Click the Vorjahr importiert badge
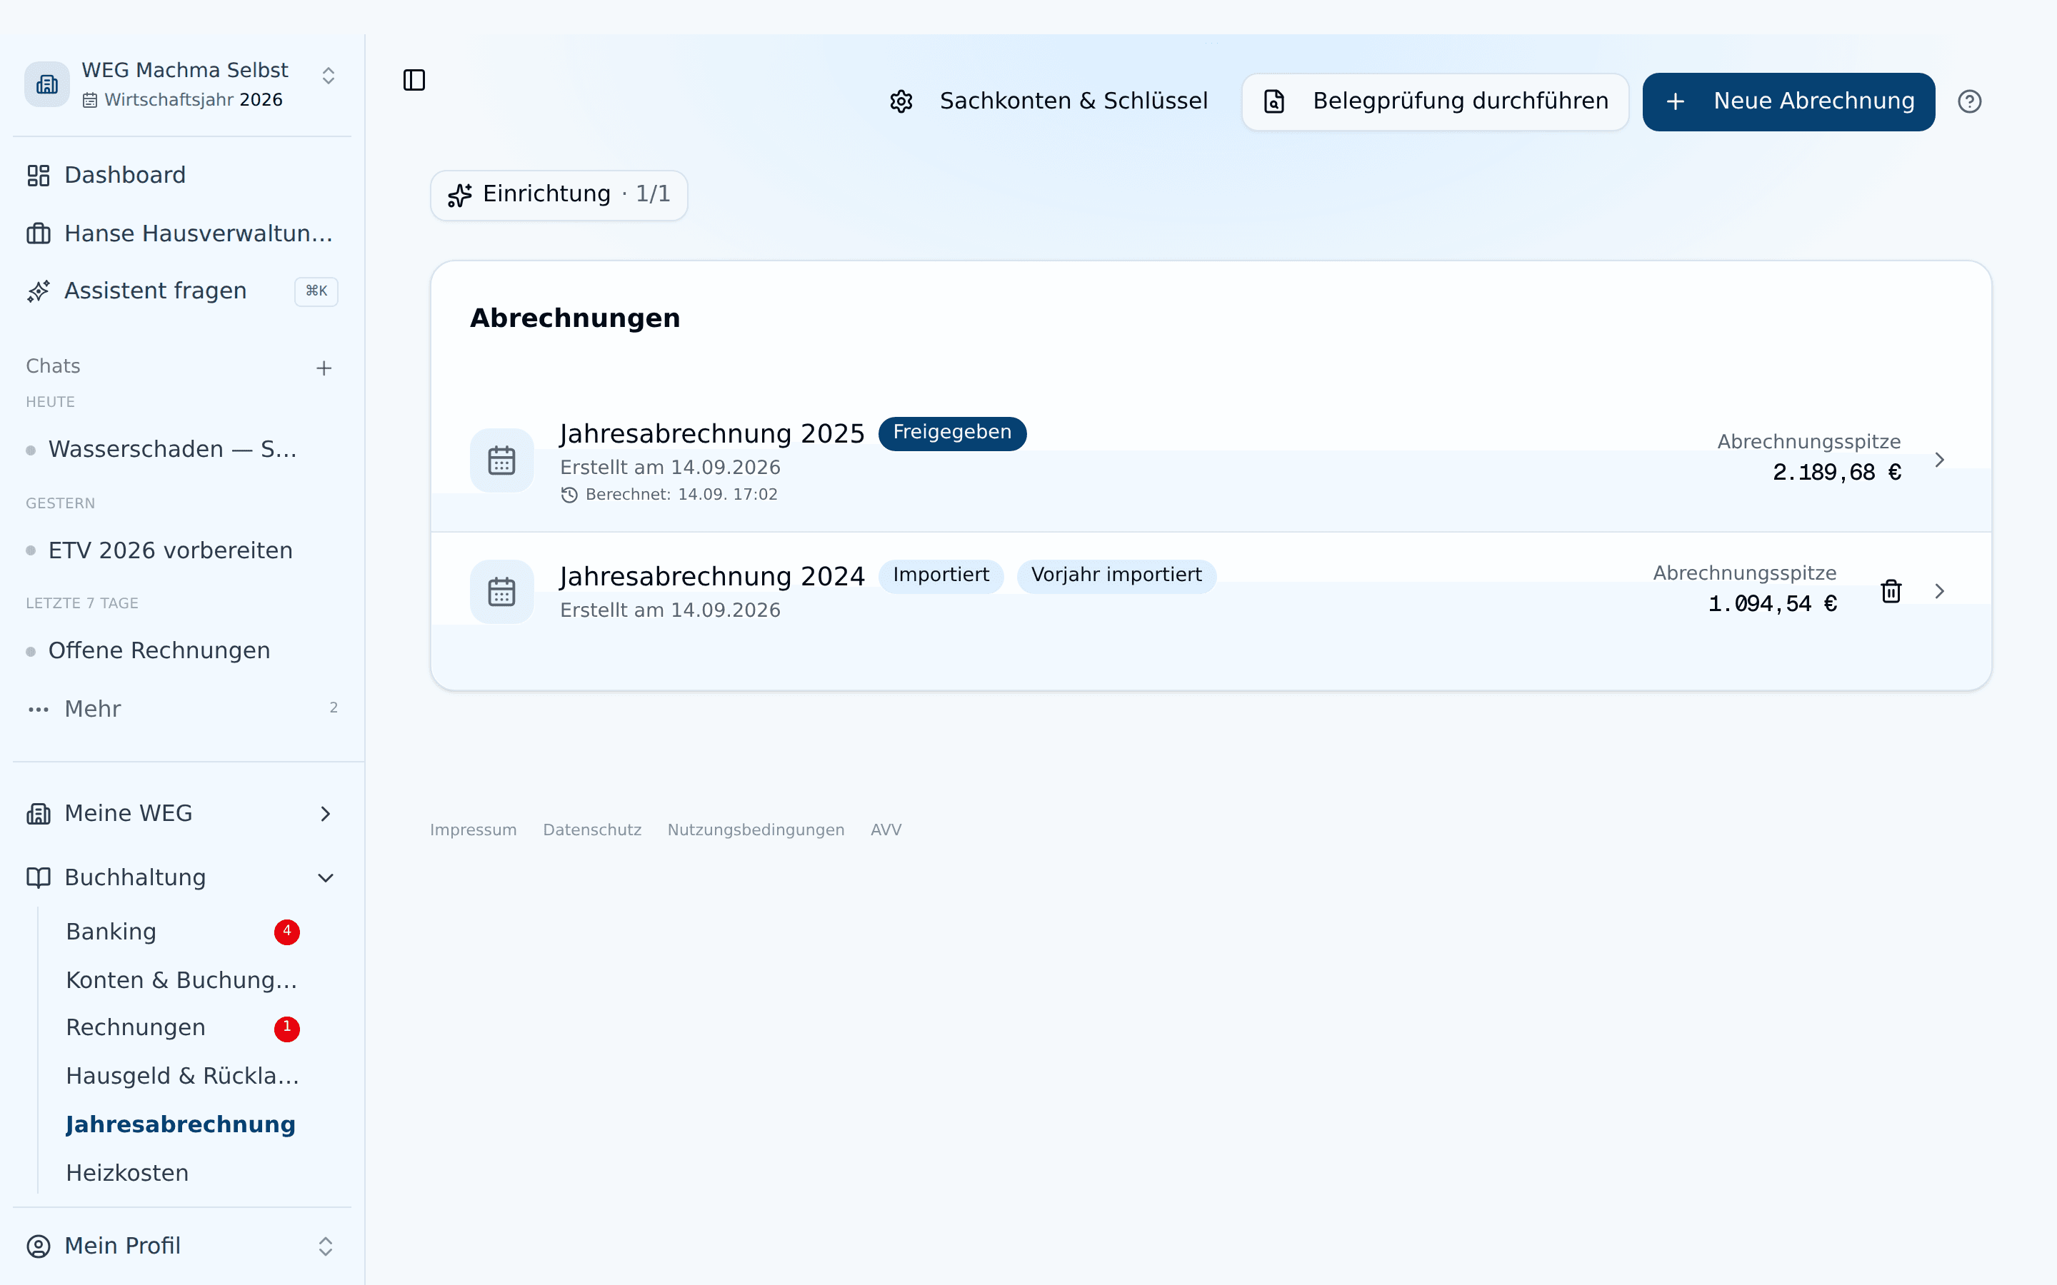This screenshot has height=1285, width=2057. pyautogui.click(x=1116, y=575)
